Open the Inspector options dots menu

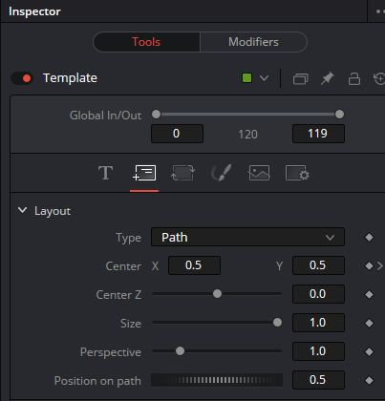coord(380,11)
